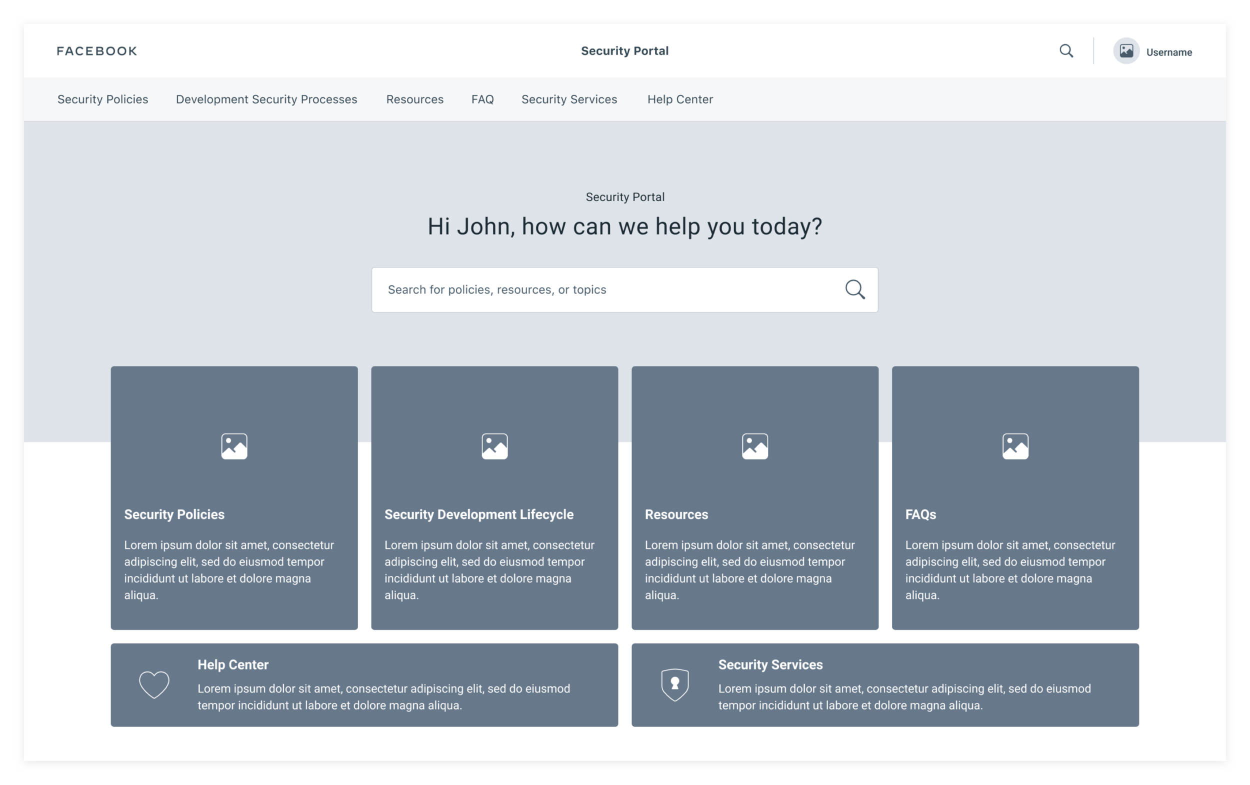The height and width of the screenshot is (785, 1250).
Task: Open the Security Development Lifecycle card title
Action: [478, 514]
